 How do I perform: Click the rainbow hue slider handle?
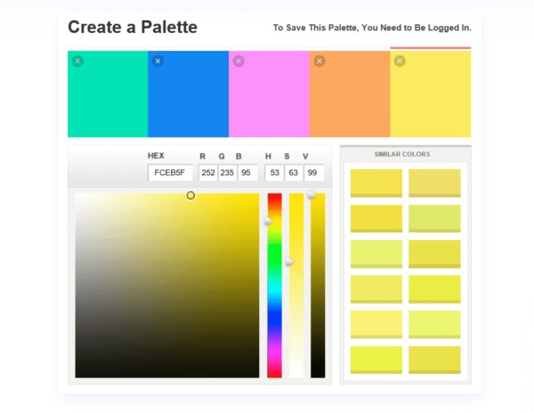(x=269, y=222)
